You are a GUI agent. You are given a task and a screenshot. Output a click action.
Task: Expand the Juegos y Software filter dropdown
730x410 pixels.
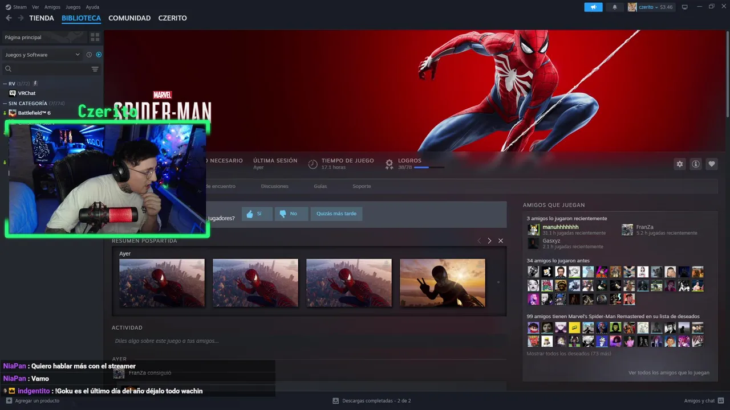pos(43,55)
